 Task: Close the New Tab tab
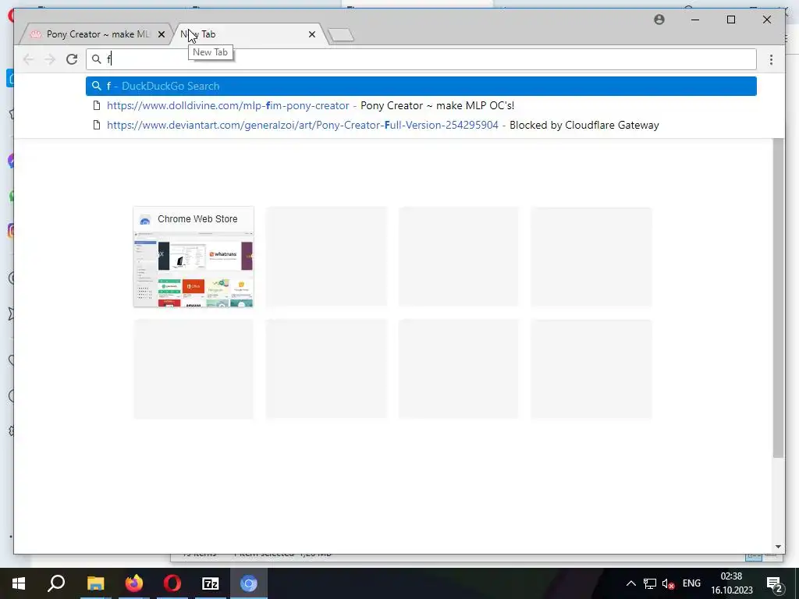point(312,34)
